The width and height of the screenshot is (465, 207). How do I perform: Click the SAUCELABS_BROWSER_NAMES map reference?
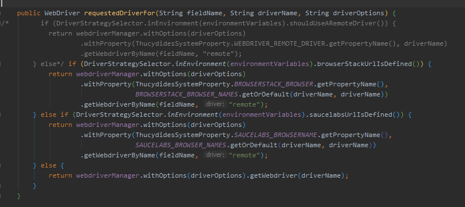(x=181, y=145)
